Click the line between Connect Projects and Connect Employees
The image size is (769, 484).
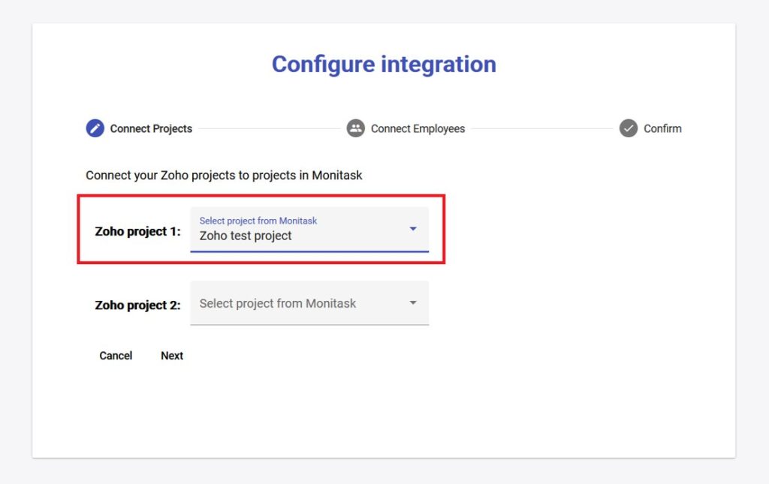tap(269, 128)
